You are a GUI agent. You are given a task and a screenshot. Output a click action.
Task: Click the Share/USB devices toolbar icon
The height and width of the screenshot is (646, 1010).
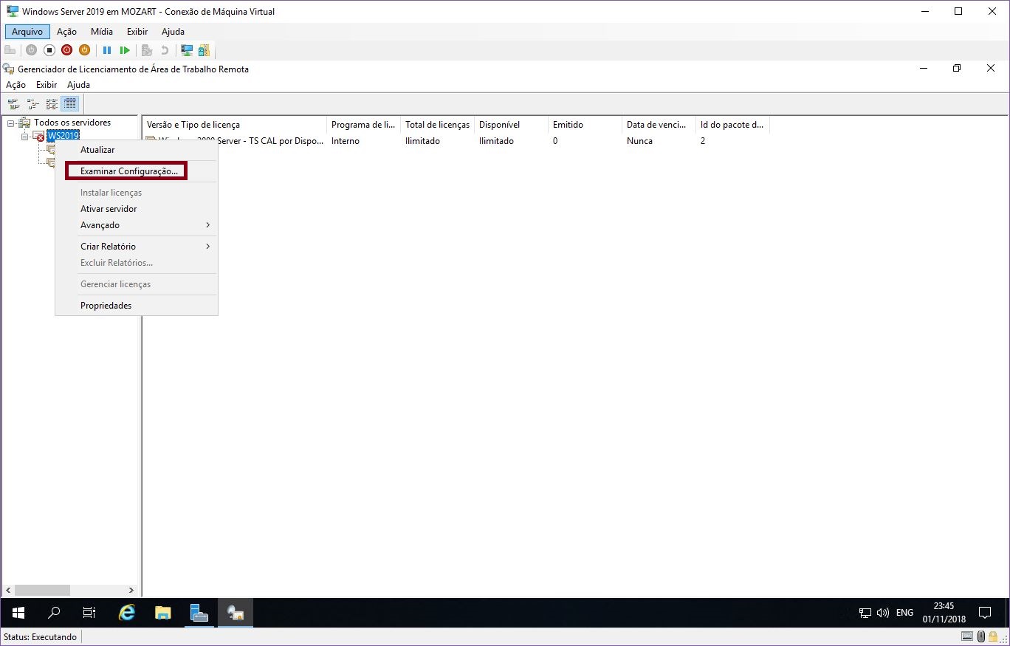coord(204,50)
